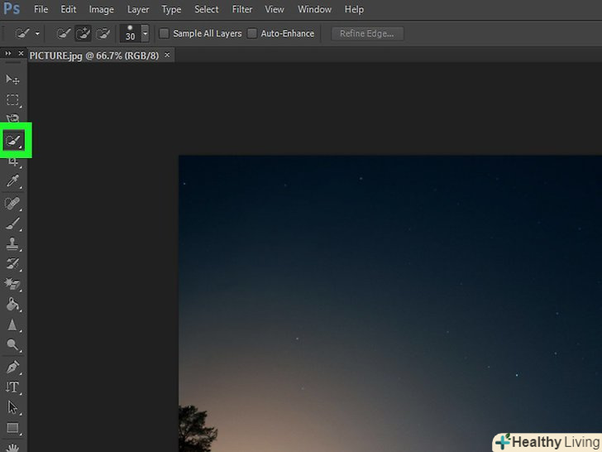602x452 pixels.
Task: Toggle the Auto-Enhance checkbox
Action: (252, 34)
